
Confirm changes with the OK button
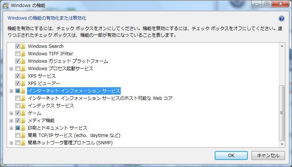(231, 155)
